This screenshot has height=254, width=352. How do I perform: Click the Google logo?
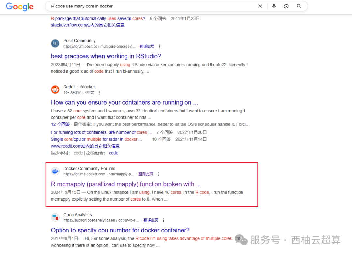pyautogui.click(x=20, y=7)
